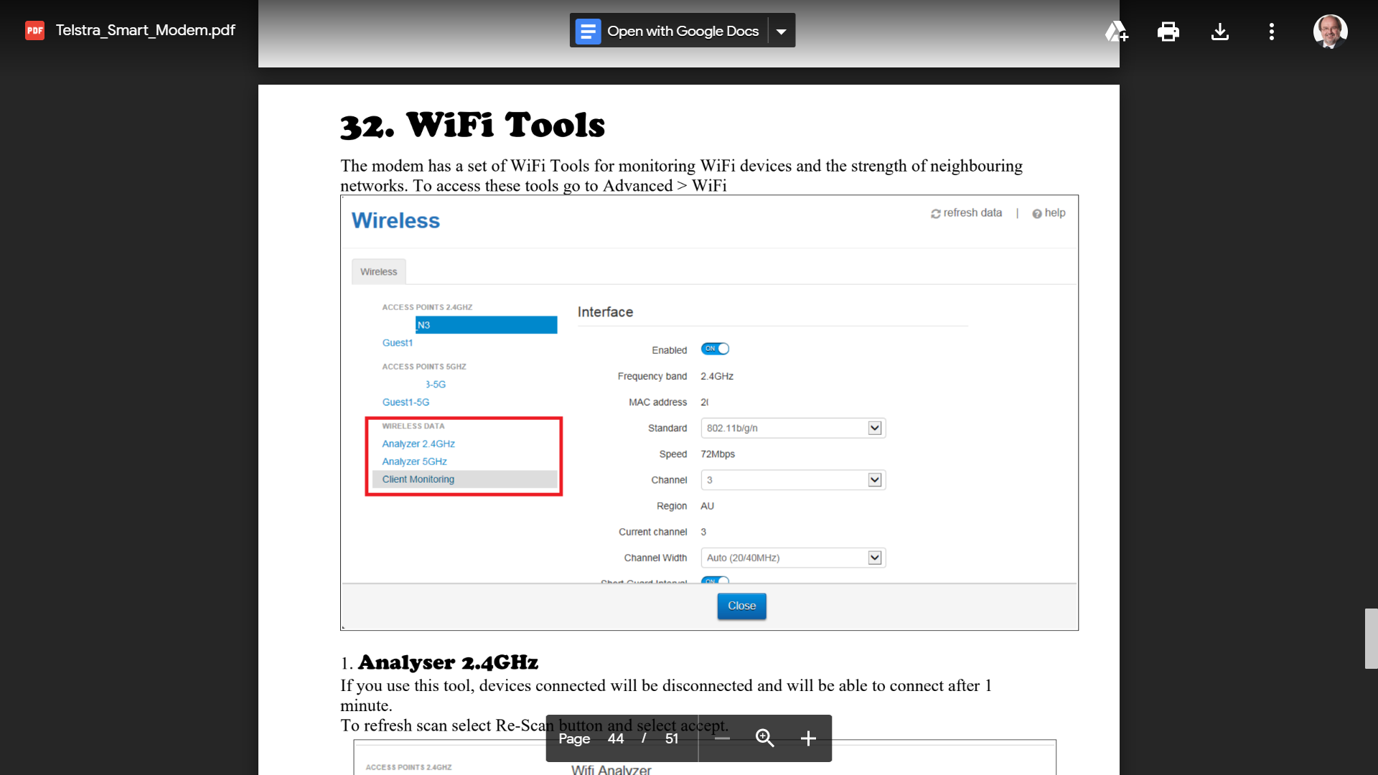Open the more options menu
Image resolution: width=1378 pixels, height=775 pixels.
click(x=1272, y=32)
